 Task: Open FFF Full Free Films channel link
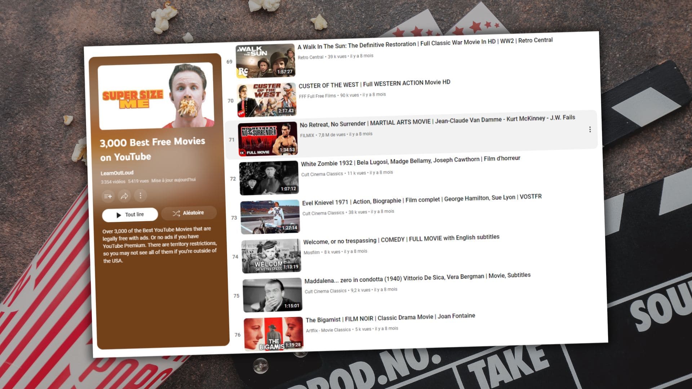pyautogui.click(x=317, y=96)
